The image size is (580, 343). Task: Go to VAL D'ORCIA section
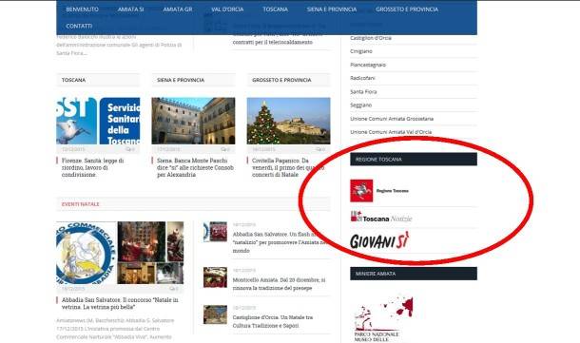point(227,10)
